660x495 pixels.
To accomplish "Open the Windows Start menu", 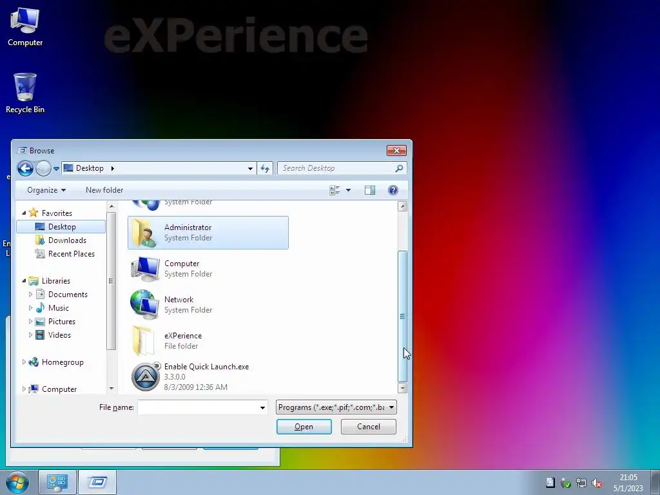I will coord(17,482).
